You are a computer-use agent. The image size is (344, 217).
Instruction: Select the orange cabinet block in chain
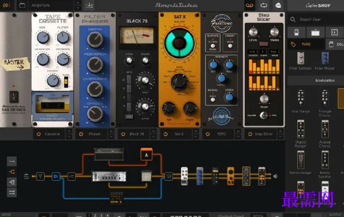[147, 155]
